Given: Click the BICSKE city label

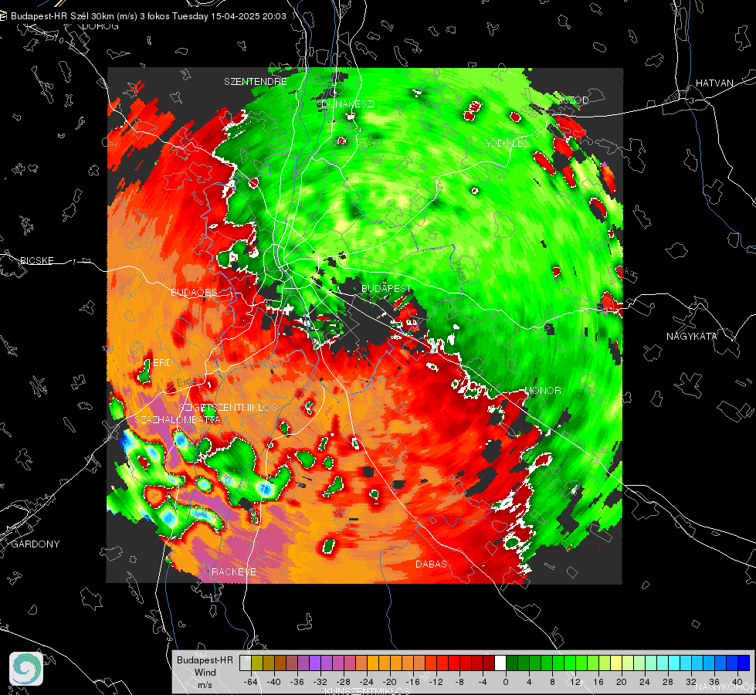Looking at the screenshot, I should [37, 260].
